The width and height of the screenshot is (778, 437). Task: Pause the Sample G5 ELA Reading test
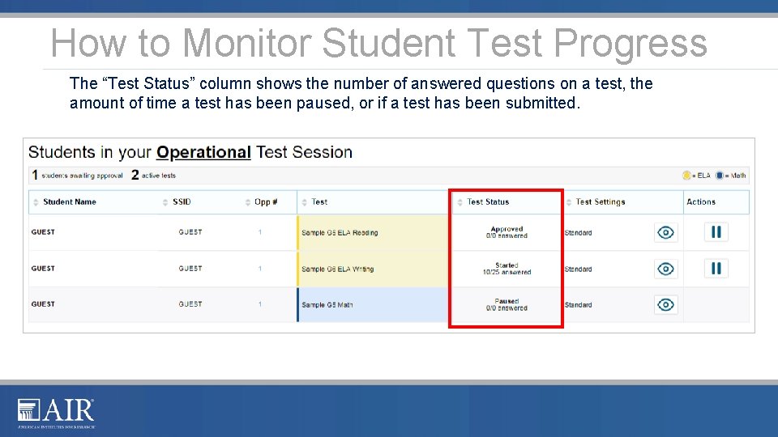715,232
